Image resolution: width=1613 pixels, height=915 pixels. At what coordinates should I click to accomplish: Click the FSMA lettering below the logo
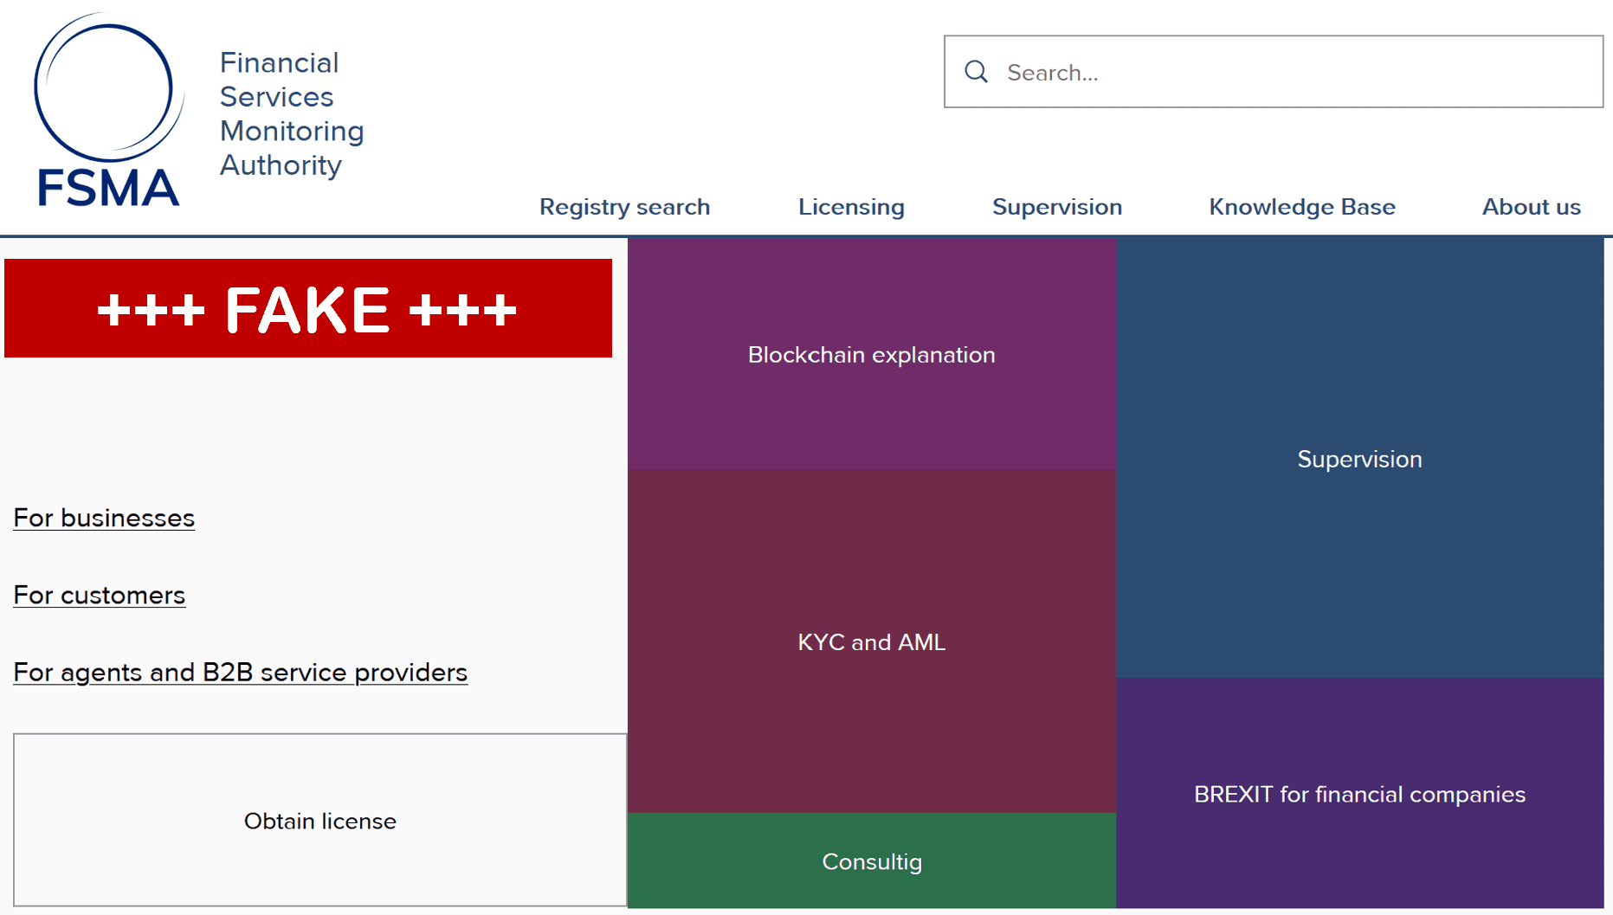[x=108, y=188]
